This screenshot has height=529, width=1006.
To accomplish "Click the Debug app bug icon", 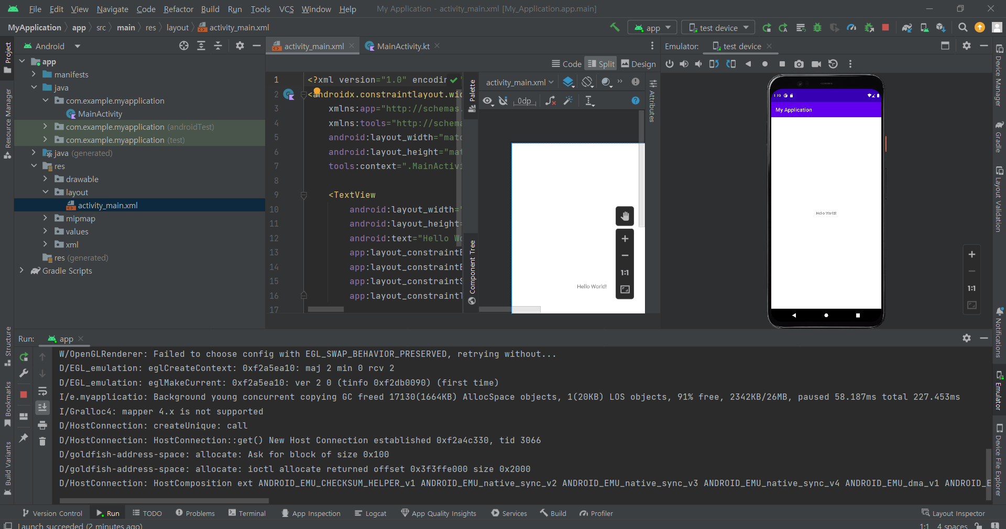I will coord(817,28).
